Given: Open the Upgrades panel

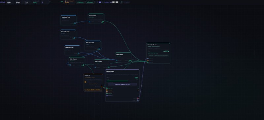Looking at the screenshot, I should pyautogui.click(x=80, y=2).
